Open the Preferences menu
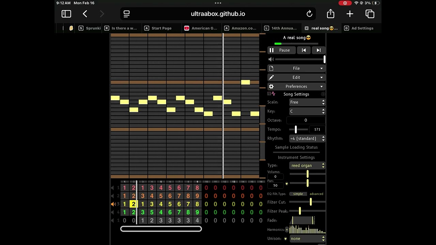 (x=296, y=86)
